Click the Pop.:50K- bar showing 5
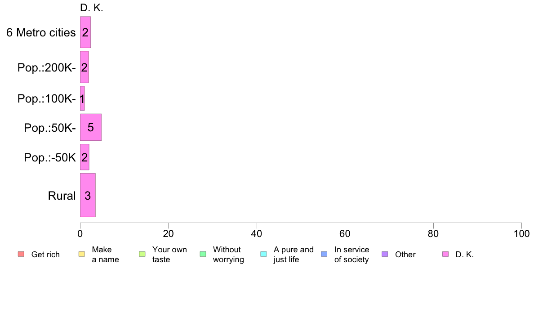The height and width of the screenshot is (331, 534). [91, 127]
